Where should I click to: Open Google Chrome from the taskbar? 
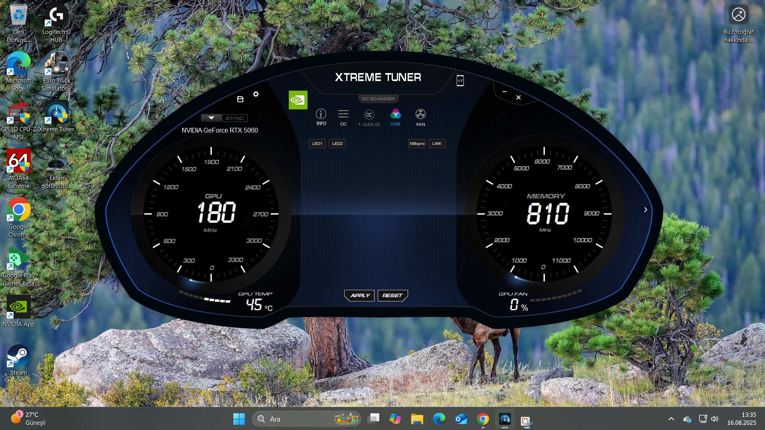483,419
